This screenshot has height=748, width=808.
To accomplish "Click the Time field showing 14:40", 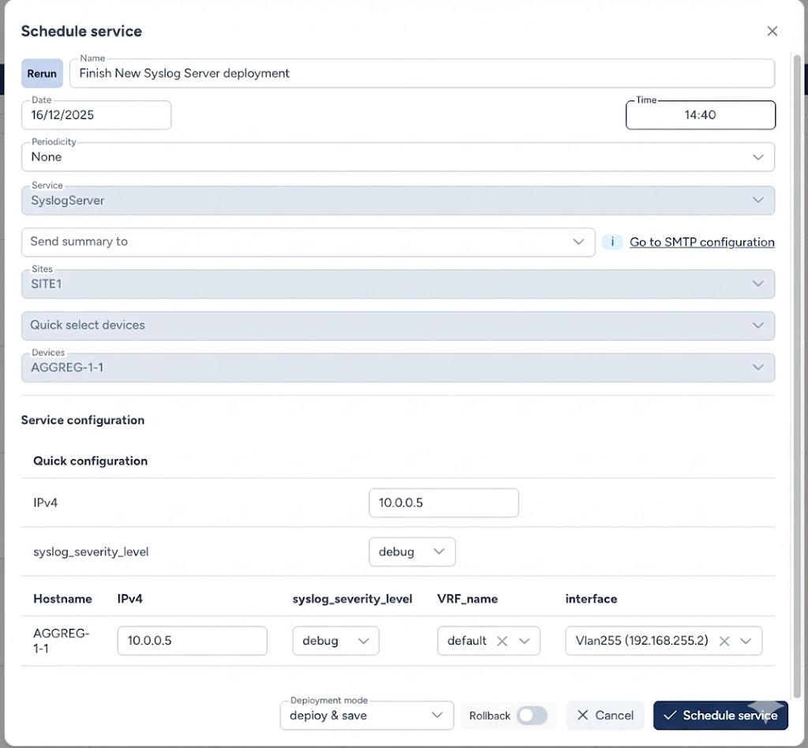I will 700,115.
